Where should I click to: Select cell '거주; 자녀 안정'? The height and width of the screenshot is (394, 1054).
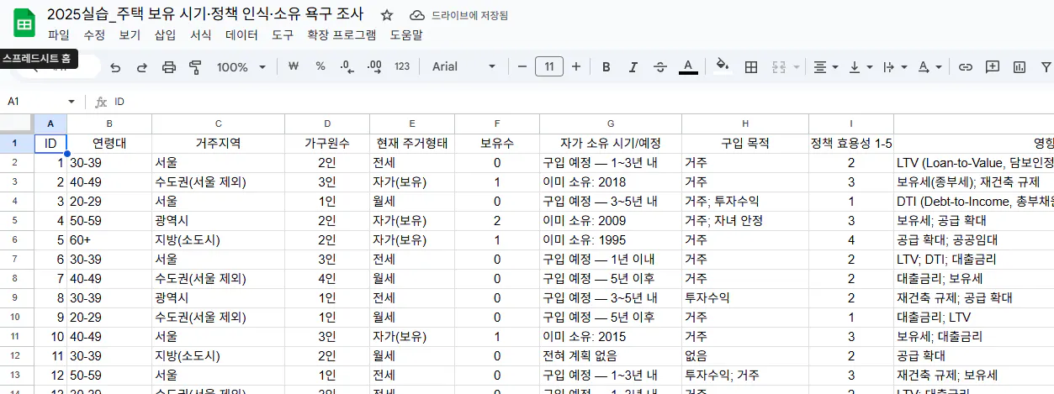(x=745, y=220)
